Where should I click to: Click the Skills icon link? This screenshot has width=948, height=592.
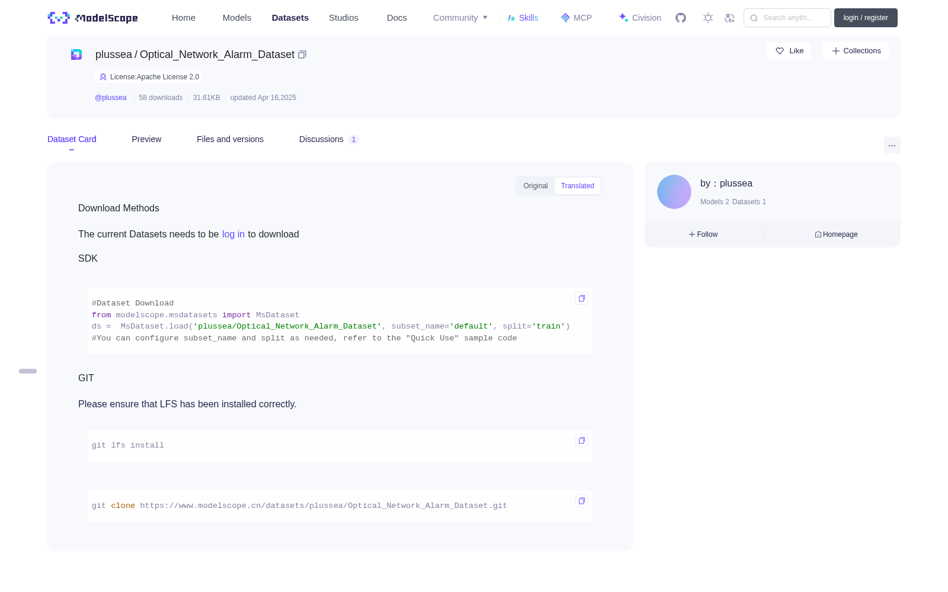pyautogui.click(x=523, y=18)
